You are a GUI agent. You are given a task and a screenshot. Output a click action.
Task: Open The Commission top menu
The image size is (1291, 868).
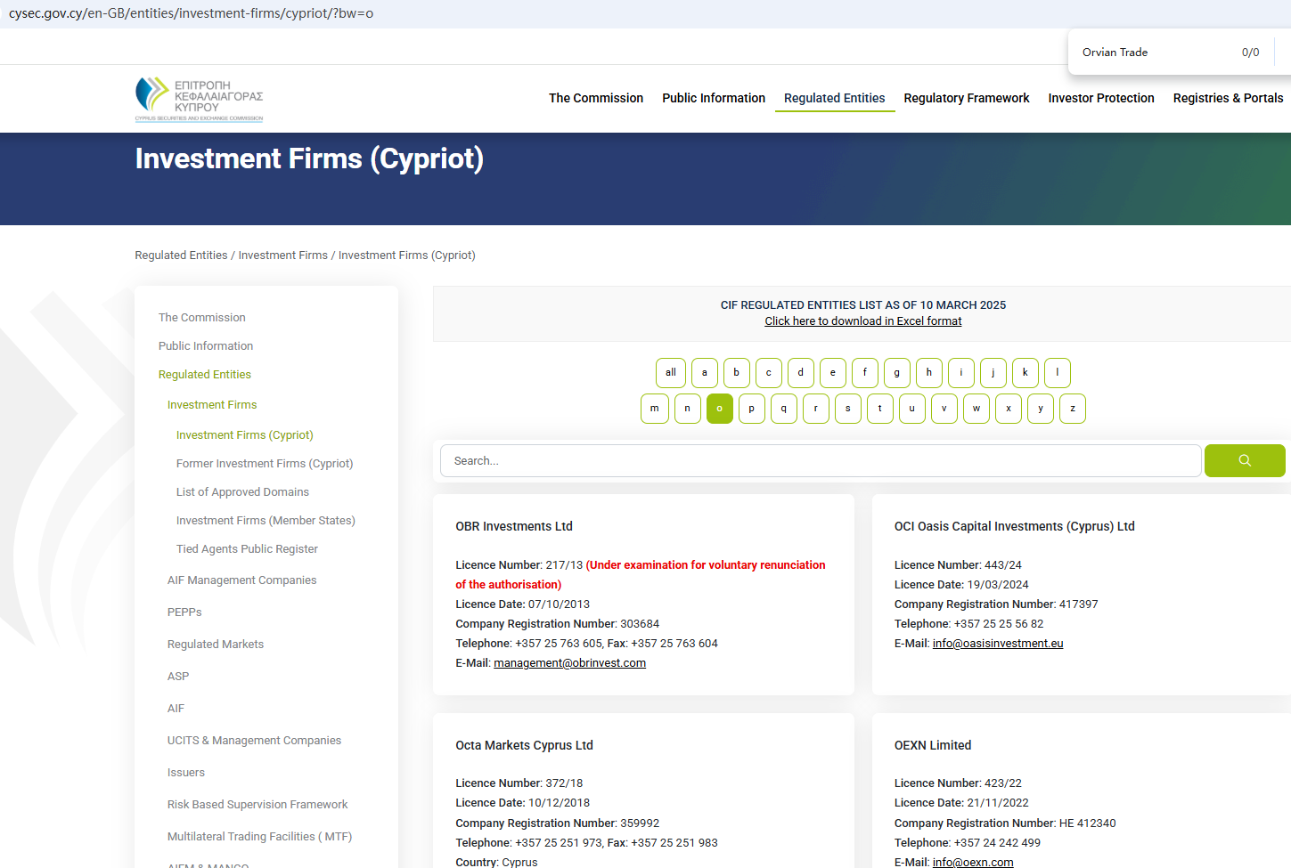595,98
